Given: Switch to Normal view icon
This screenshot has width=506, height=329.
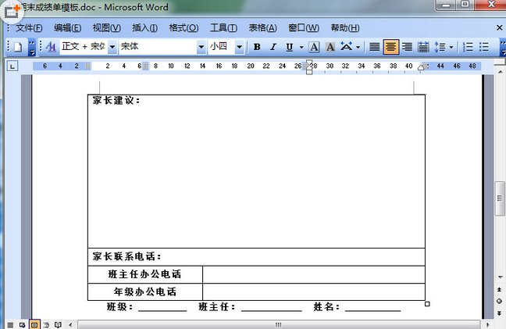Looking at the screenshot, I should tap(10, 325).
